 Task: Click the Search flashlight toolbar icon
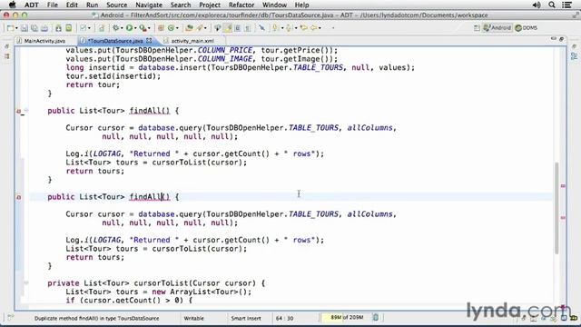pyautogui.click(x=200, y=28)
